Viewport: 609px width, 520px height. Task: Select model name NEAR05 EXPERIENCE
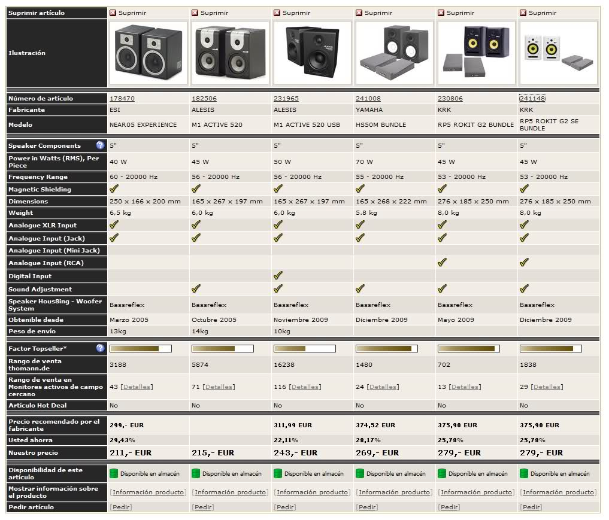143,124
